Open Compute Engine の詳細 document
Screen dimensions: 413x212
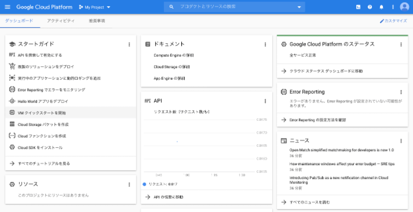(x=174, y=55)
